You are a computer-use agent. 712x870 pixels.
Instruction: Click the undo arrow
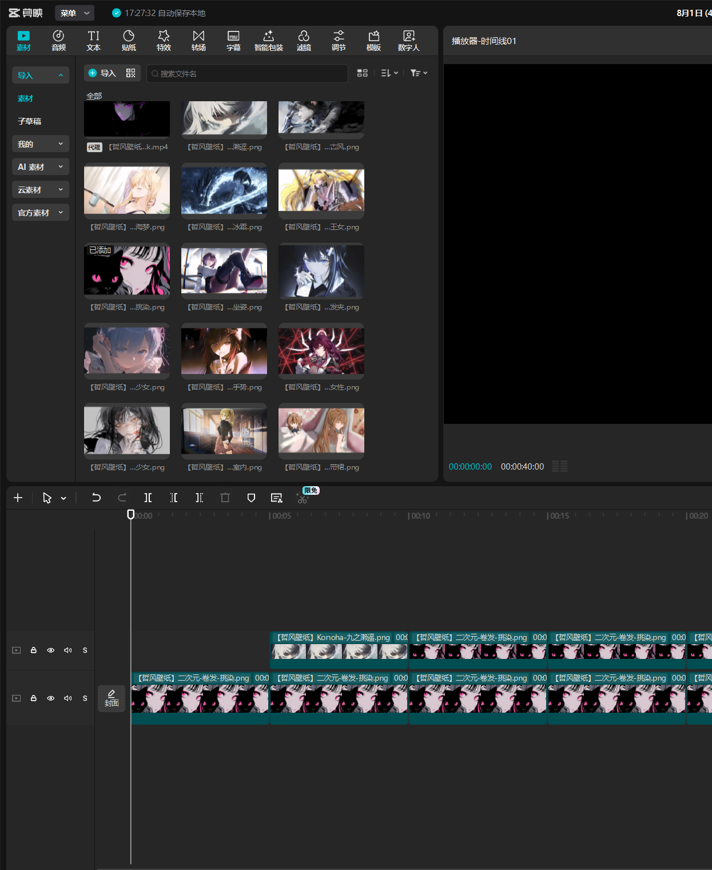click(96, 498)
